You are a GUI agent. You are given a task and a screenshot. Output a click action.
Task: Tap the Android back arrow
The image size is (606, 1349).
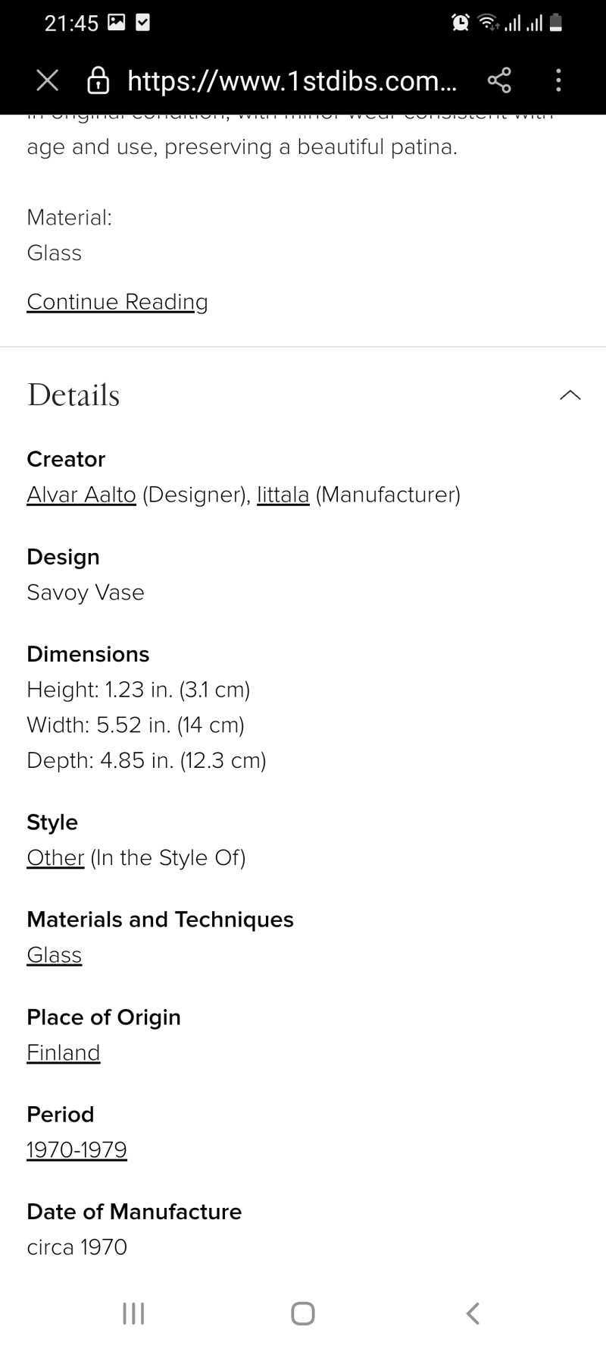[x=473, y=1313]
